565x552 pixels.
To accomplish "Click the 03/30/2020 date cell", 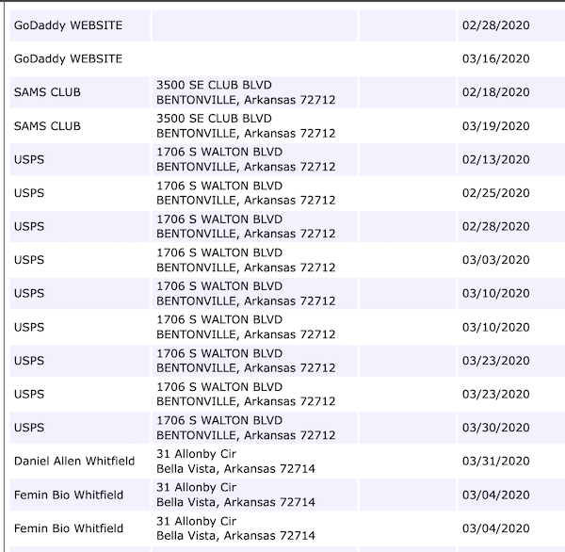I will click(x=496, y=428).
